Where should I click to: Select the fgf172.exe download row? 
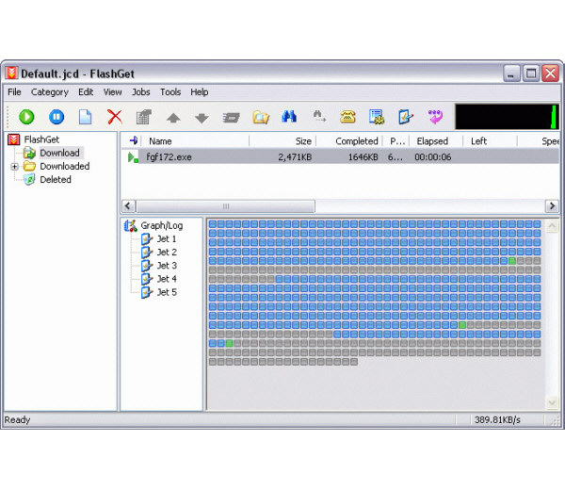pos(169,157)
